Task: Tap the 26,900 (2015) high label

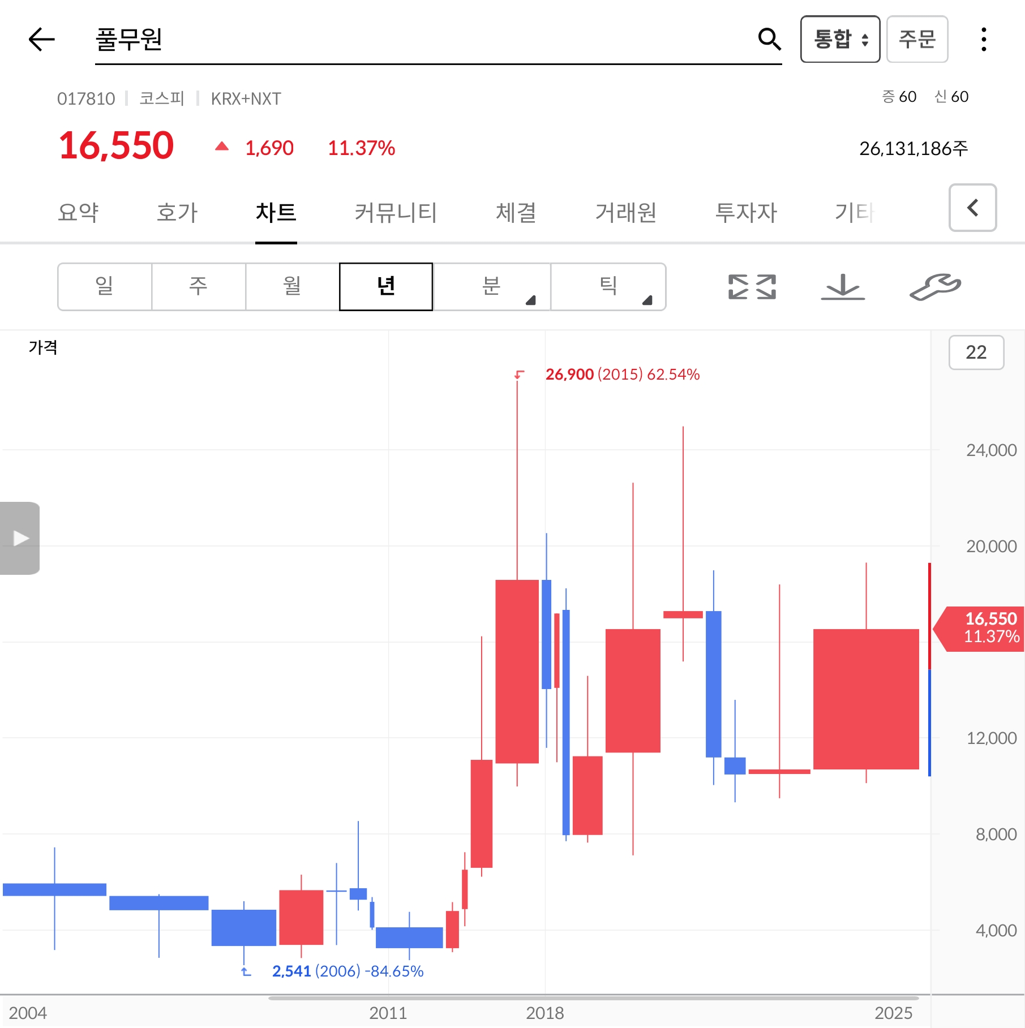Action: coord(623,375)
